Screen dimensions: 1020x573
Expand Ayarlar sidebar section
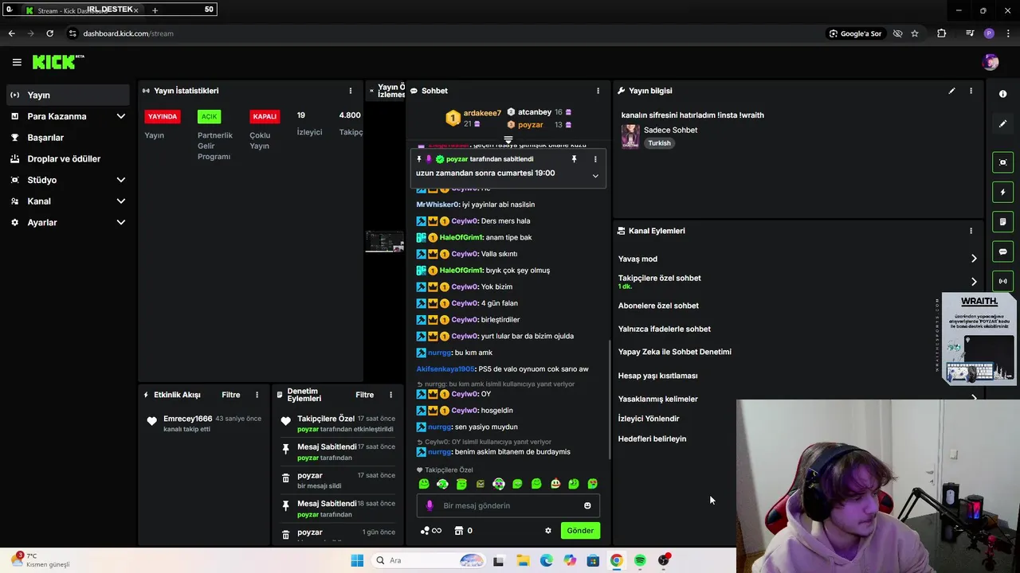coord(120,223)
